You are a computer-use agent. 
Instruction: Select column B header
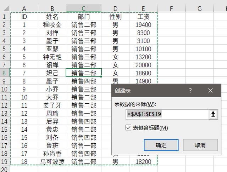tap(52, 8)
